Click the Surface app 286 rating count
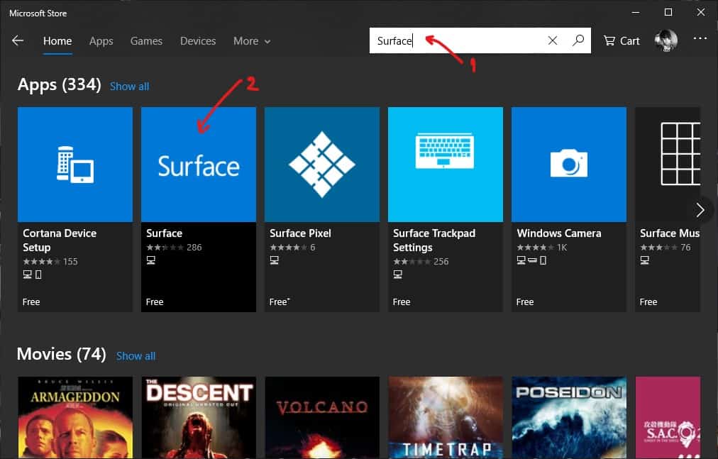This screenshot has height=459, width=718. (194, 248)
